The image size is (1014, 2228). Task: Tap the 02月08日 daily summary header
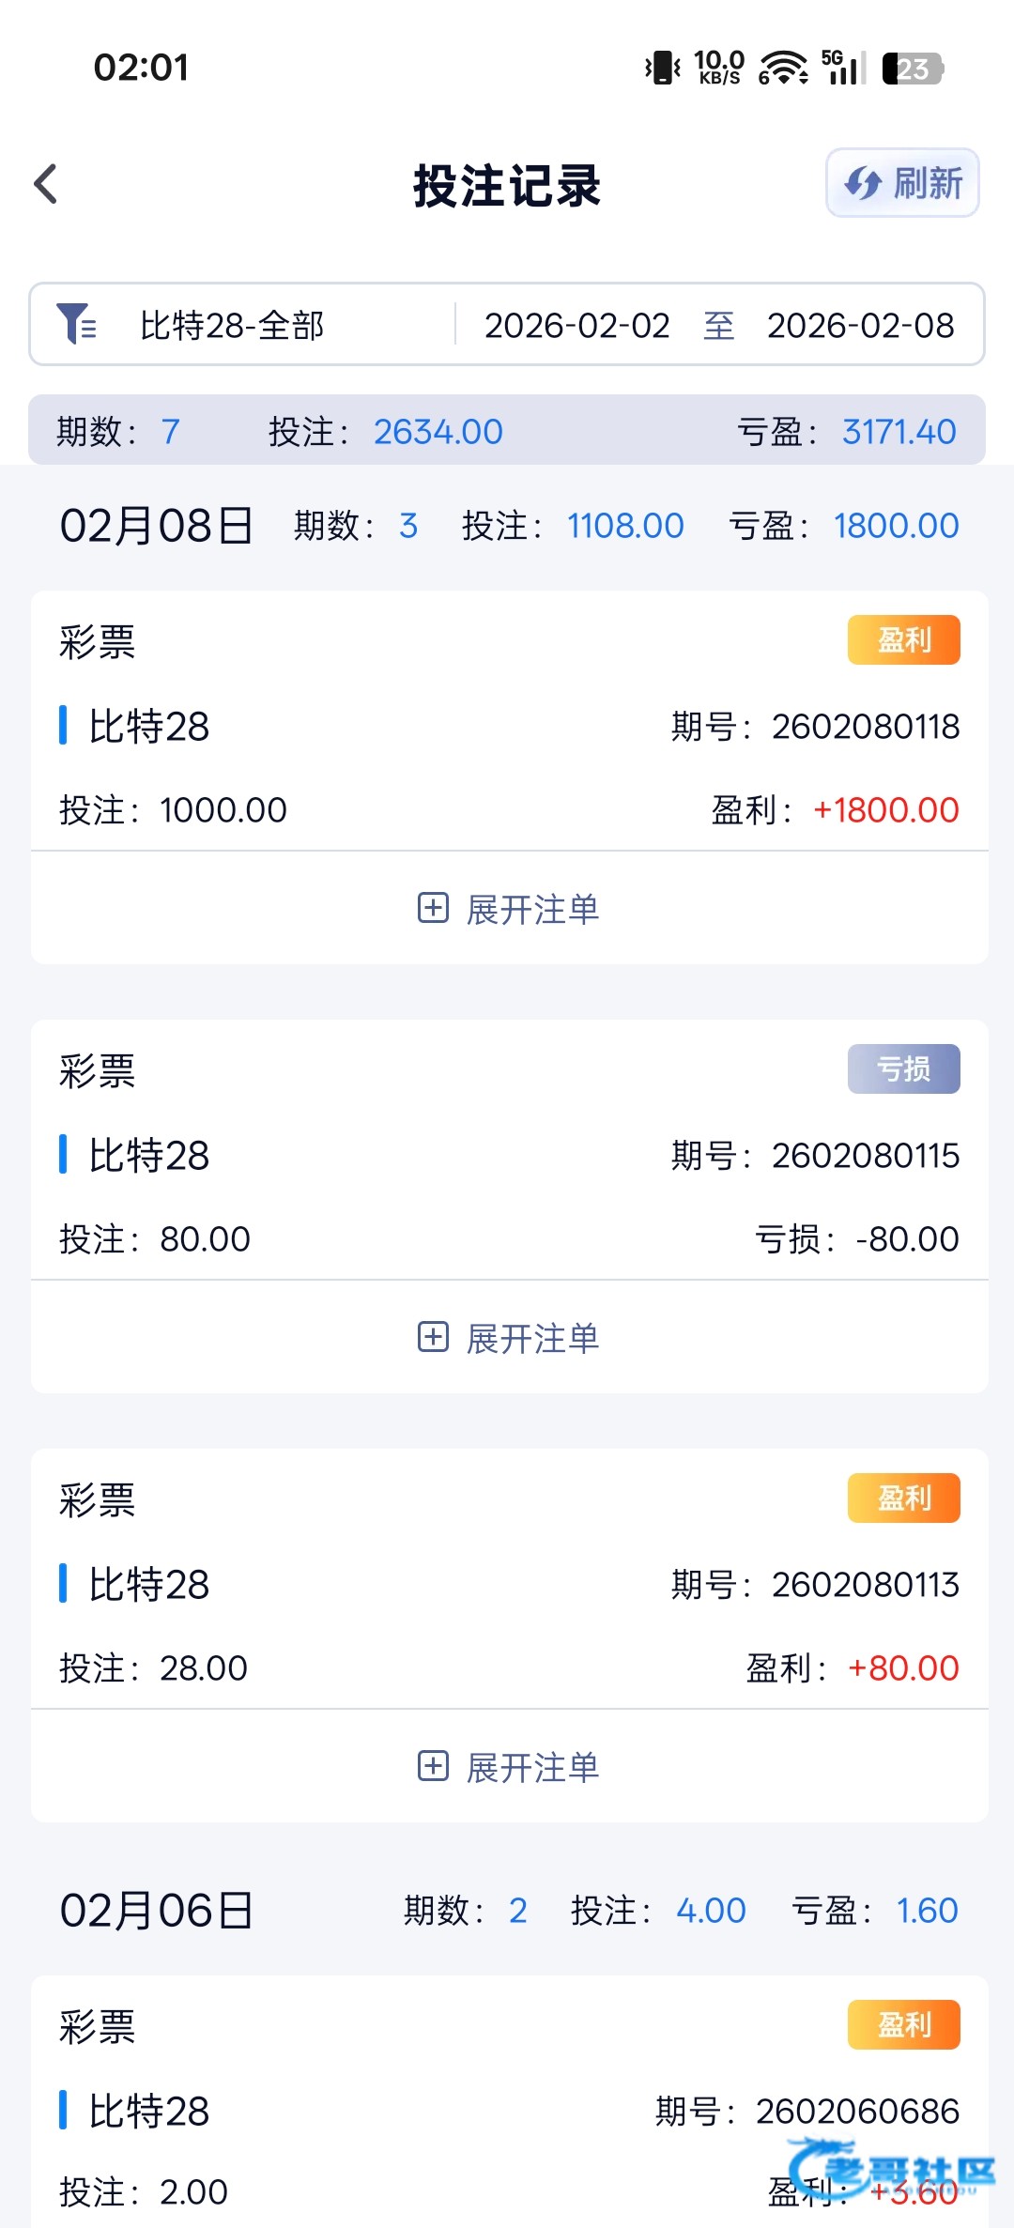pos(156,526)
